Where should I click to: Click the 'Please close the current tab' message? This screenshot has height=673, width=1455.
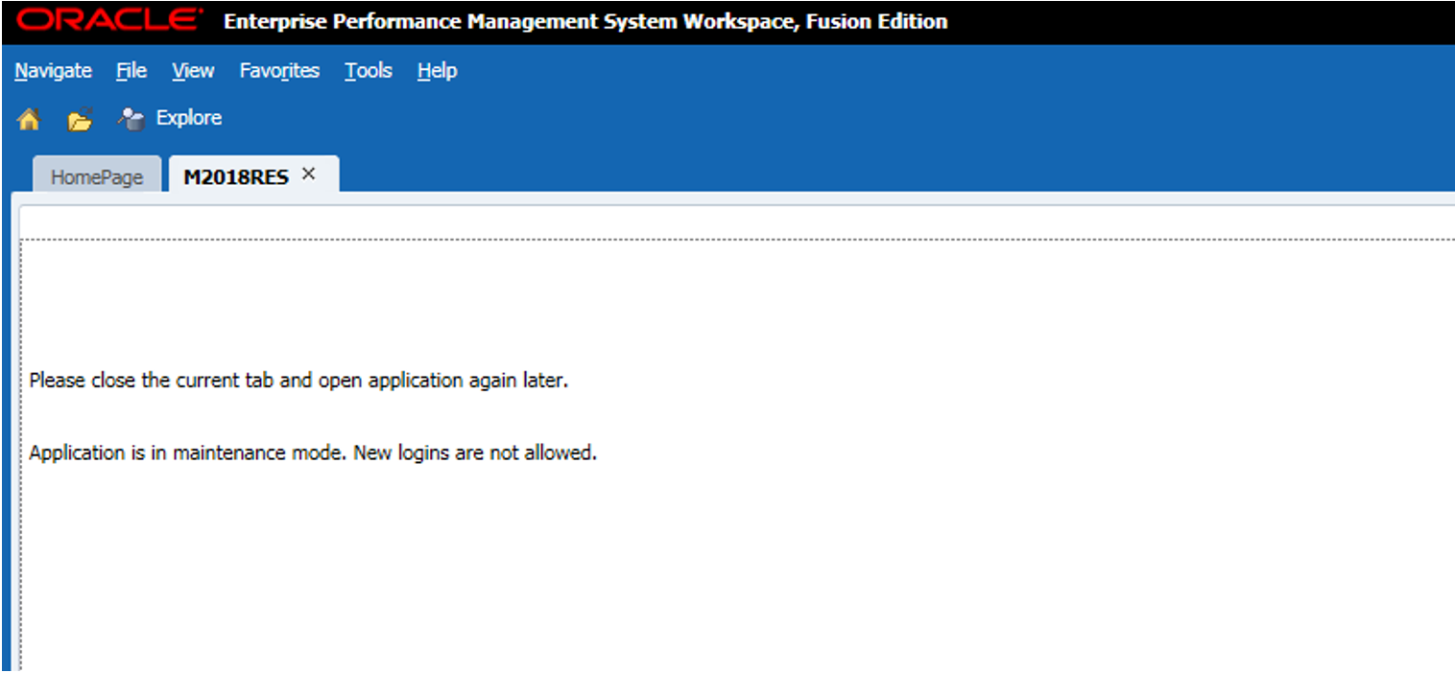point(298,381)
